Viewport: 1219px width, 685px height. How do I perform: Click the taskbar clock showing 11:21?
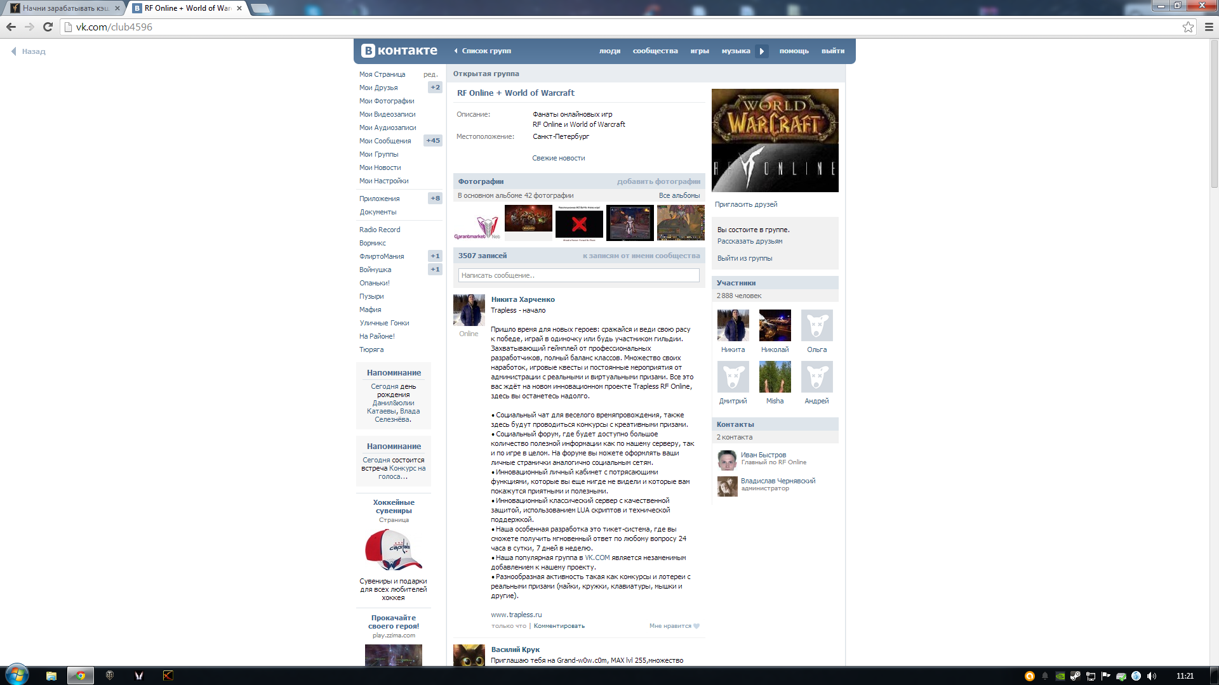coord(1185,676)
